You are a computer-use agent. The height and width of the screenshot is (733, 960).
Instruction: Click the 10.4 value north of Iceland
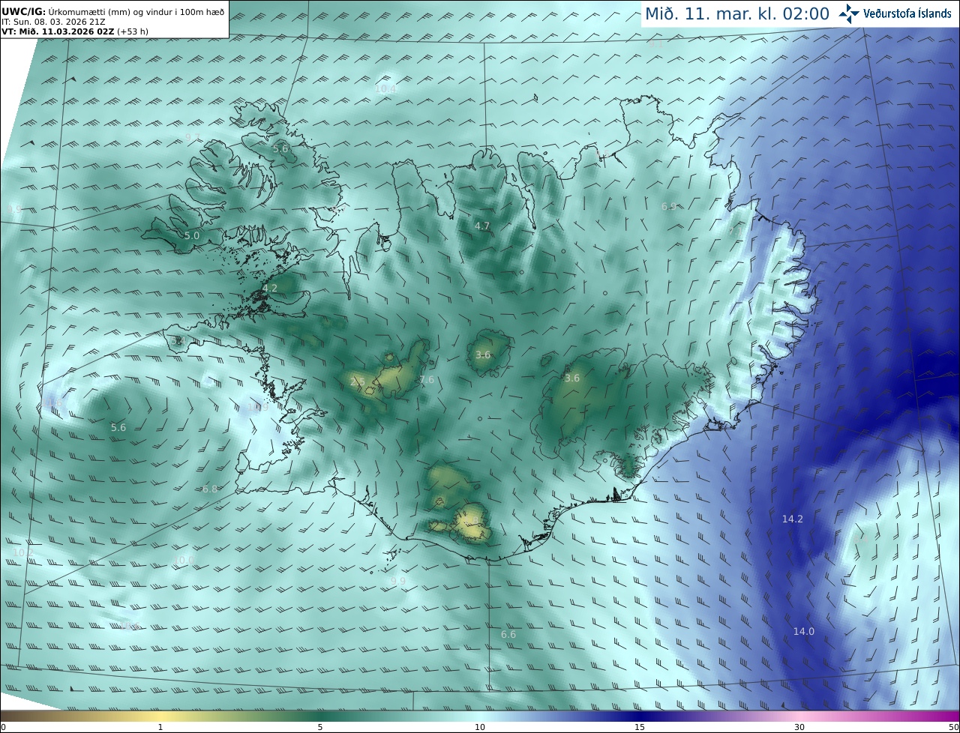tap(385, 88)
